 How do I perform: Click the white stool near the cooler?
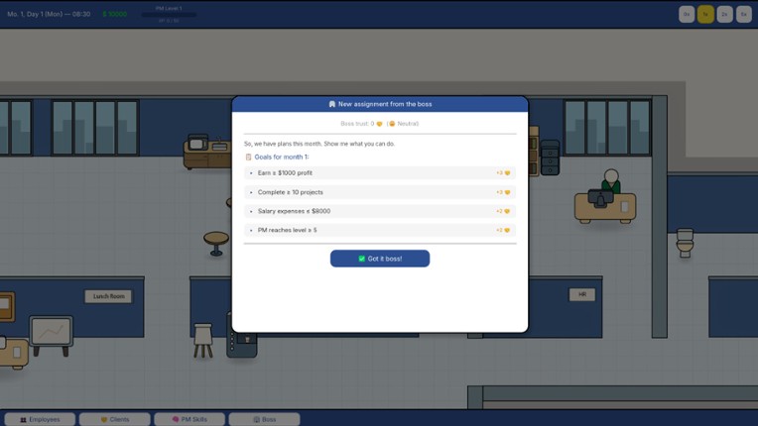tap(203, 341)
